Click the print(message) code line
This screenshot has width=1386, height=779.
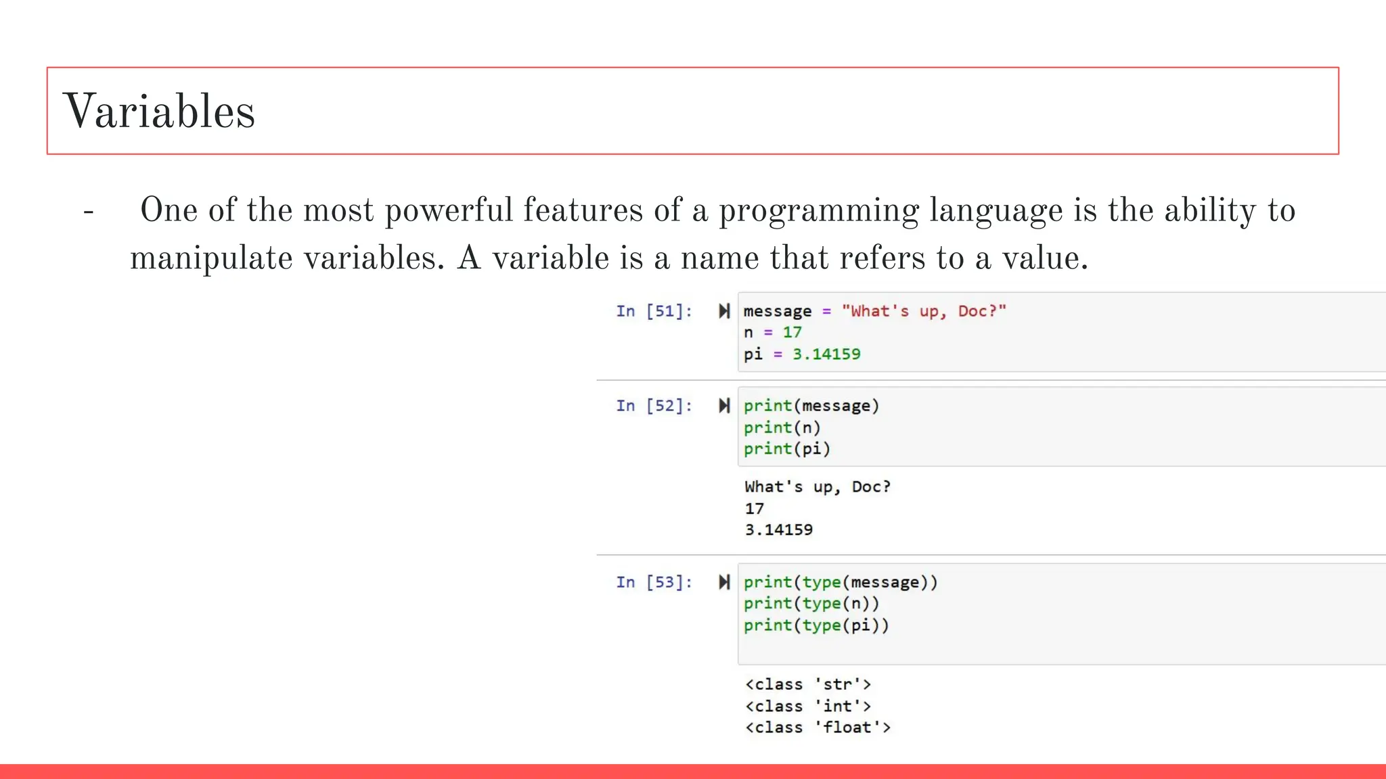(811, 406)
